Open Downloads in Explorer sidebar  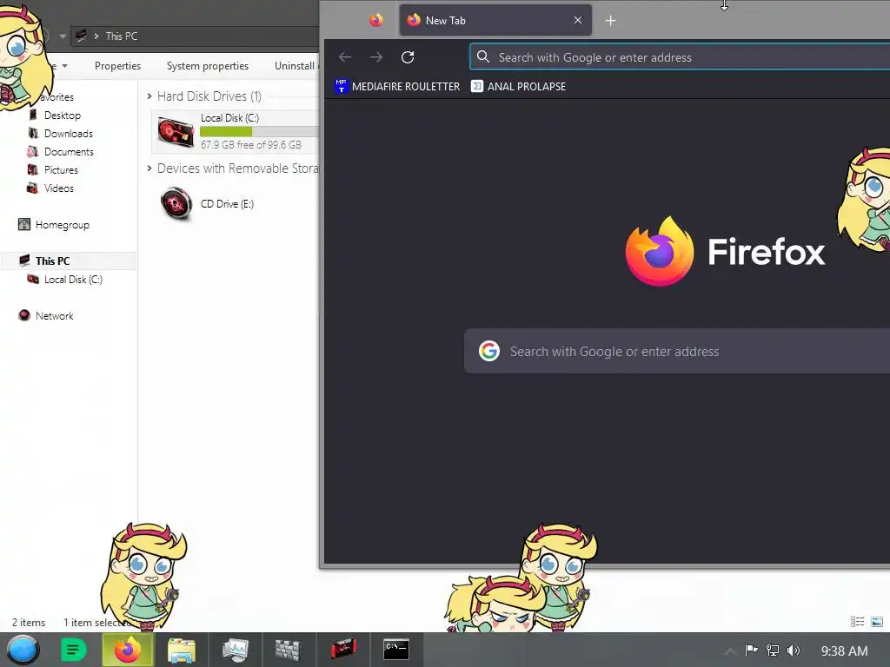click(68, 133)
